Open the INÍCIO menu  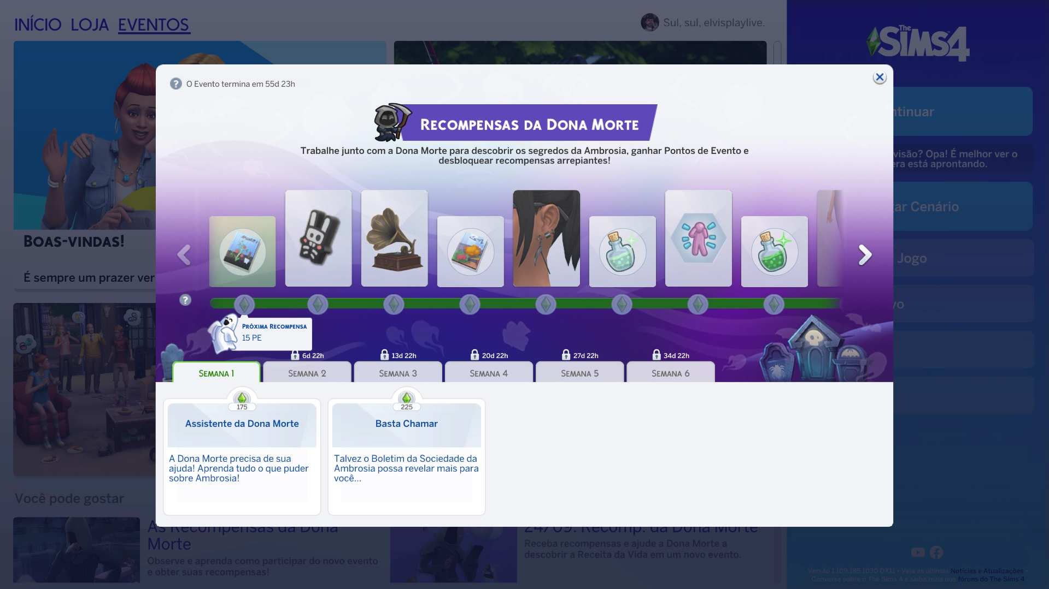click(x=38, y=25)
